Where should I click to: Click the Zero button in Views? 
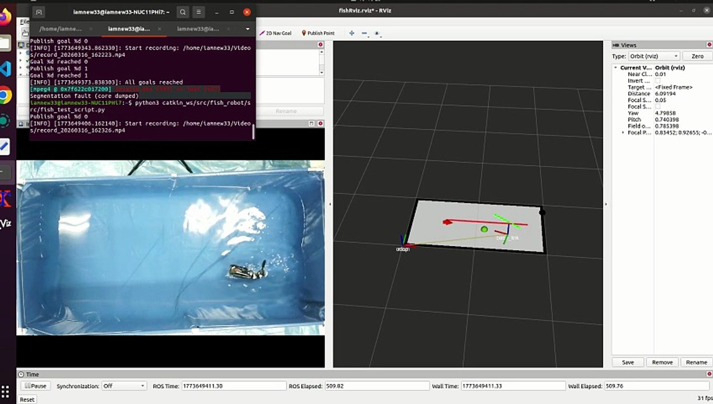tap(697, 56)
